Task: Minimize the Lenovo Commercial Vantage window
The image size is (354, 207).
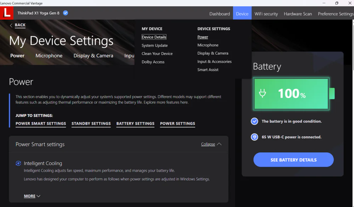Action: point(324,3)
